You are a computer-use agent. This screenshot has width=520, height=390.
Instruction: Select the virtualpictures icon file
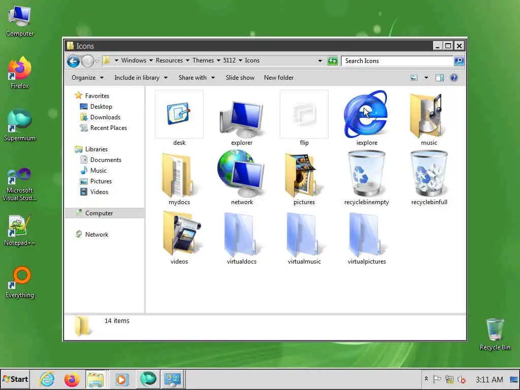[366, 235]
